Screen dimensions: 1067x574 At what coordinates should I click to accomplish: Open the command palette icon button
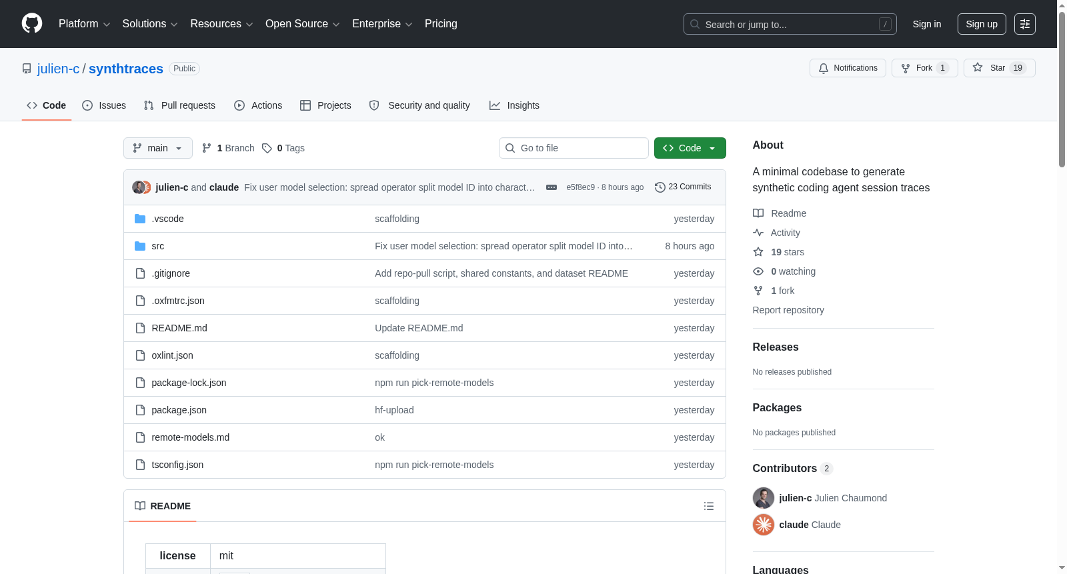point(1025,24)
